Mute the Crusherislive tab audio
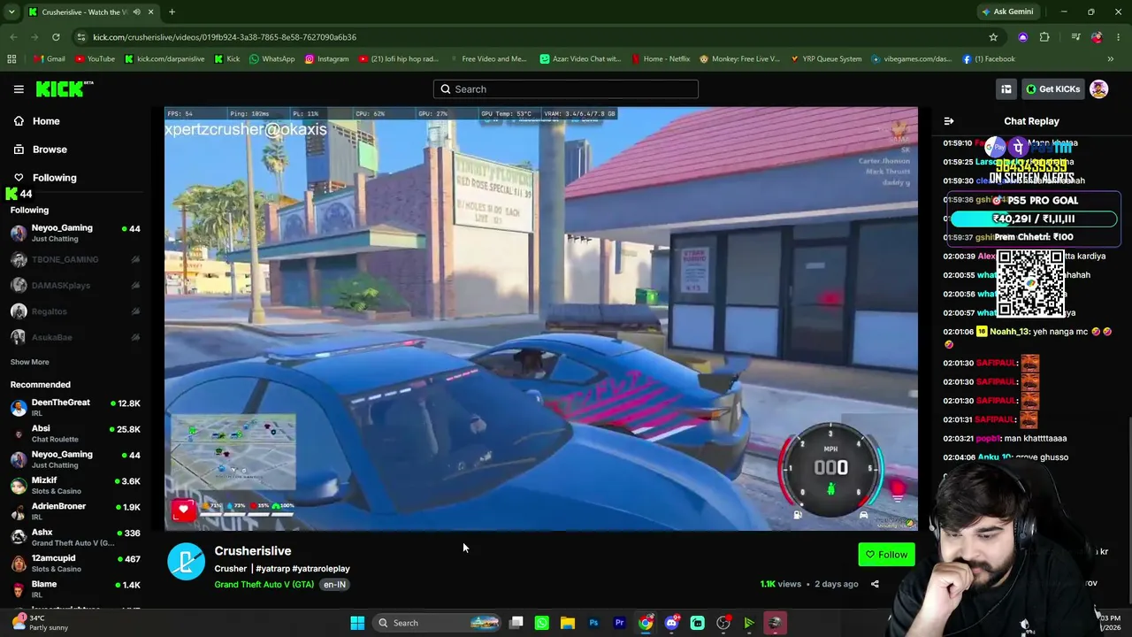Image resolution: width=1132 pixels, height=637 pixels. (136, 12)
